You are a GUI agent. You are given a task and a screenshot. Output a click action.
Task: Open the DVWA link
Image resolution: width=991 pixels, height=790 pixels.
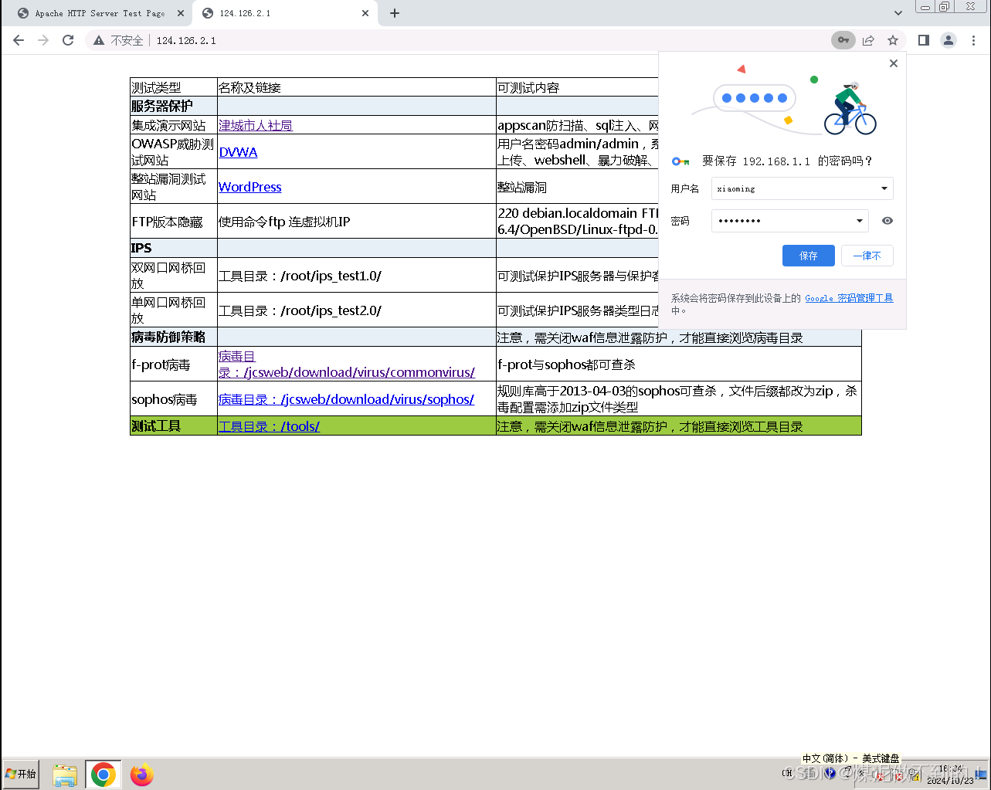pos(238,152)
